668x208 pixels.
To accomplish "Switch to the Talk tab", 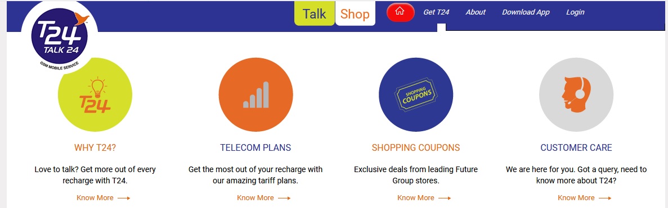I will pos(315,13).
